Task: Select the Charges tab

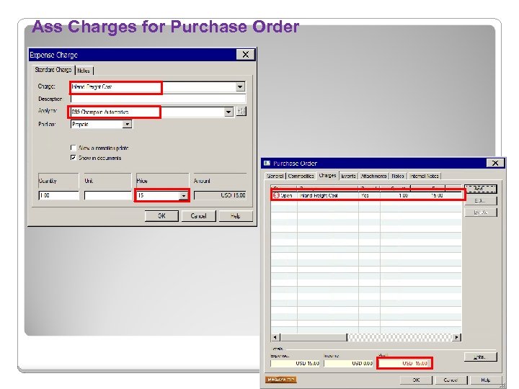Action: point(328,175)
